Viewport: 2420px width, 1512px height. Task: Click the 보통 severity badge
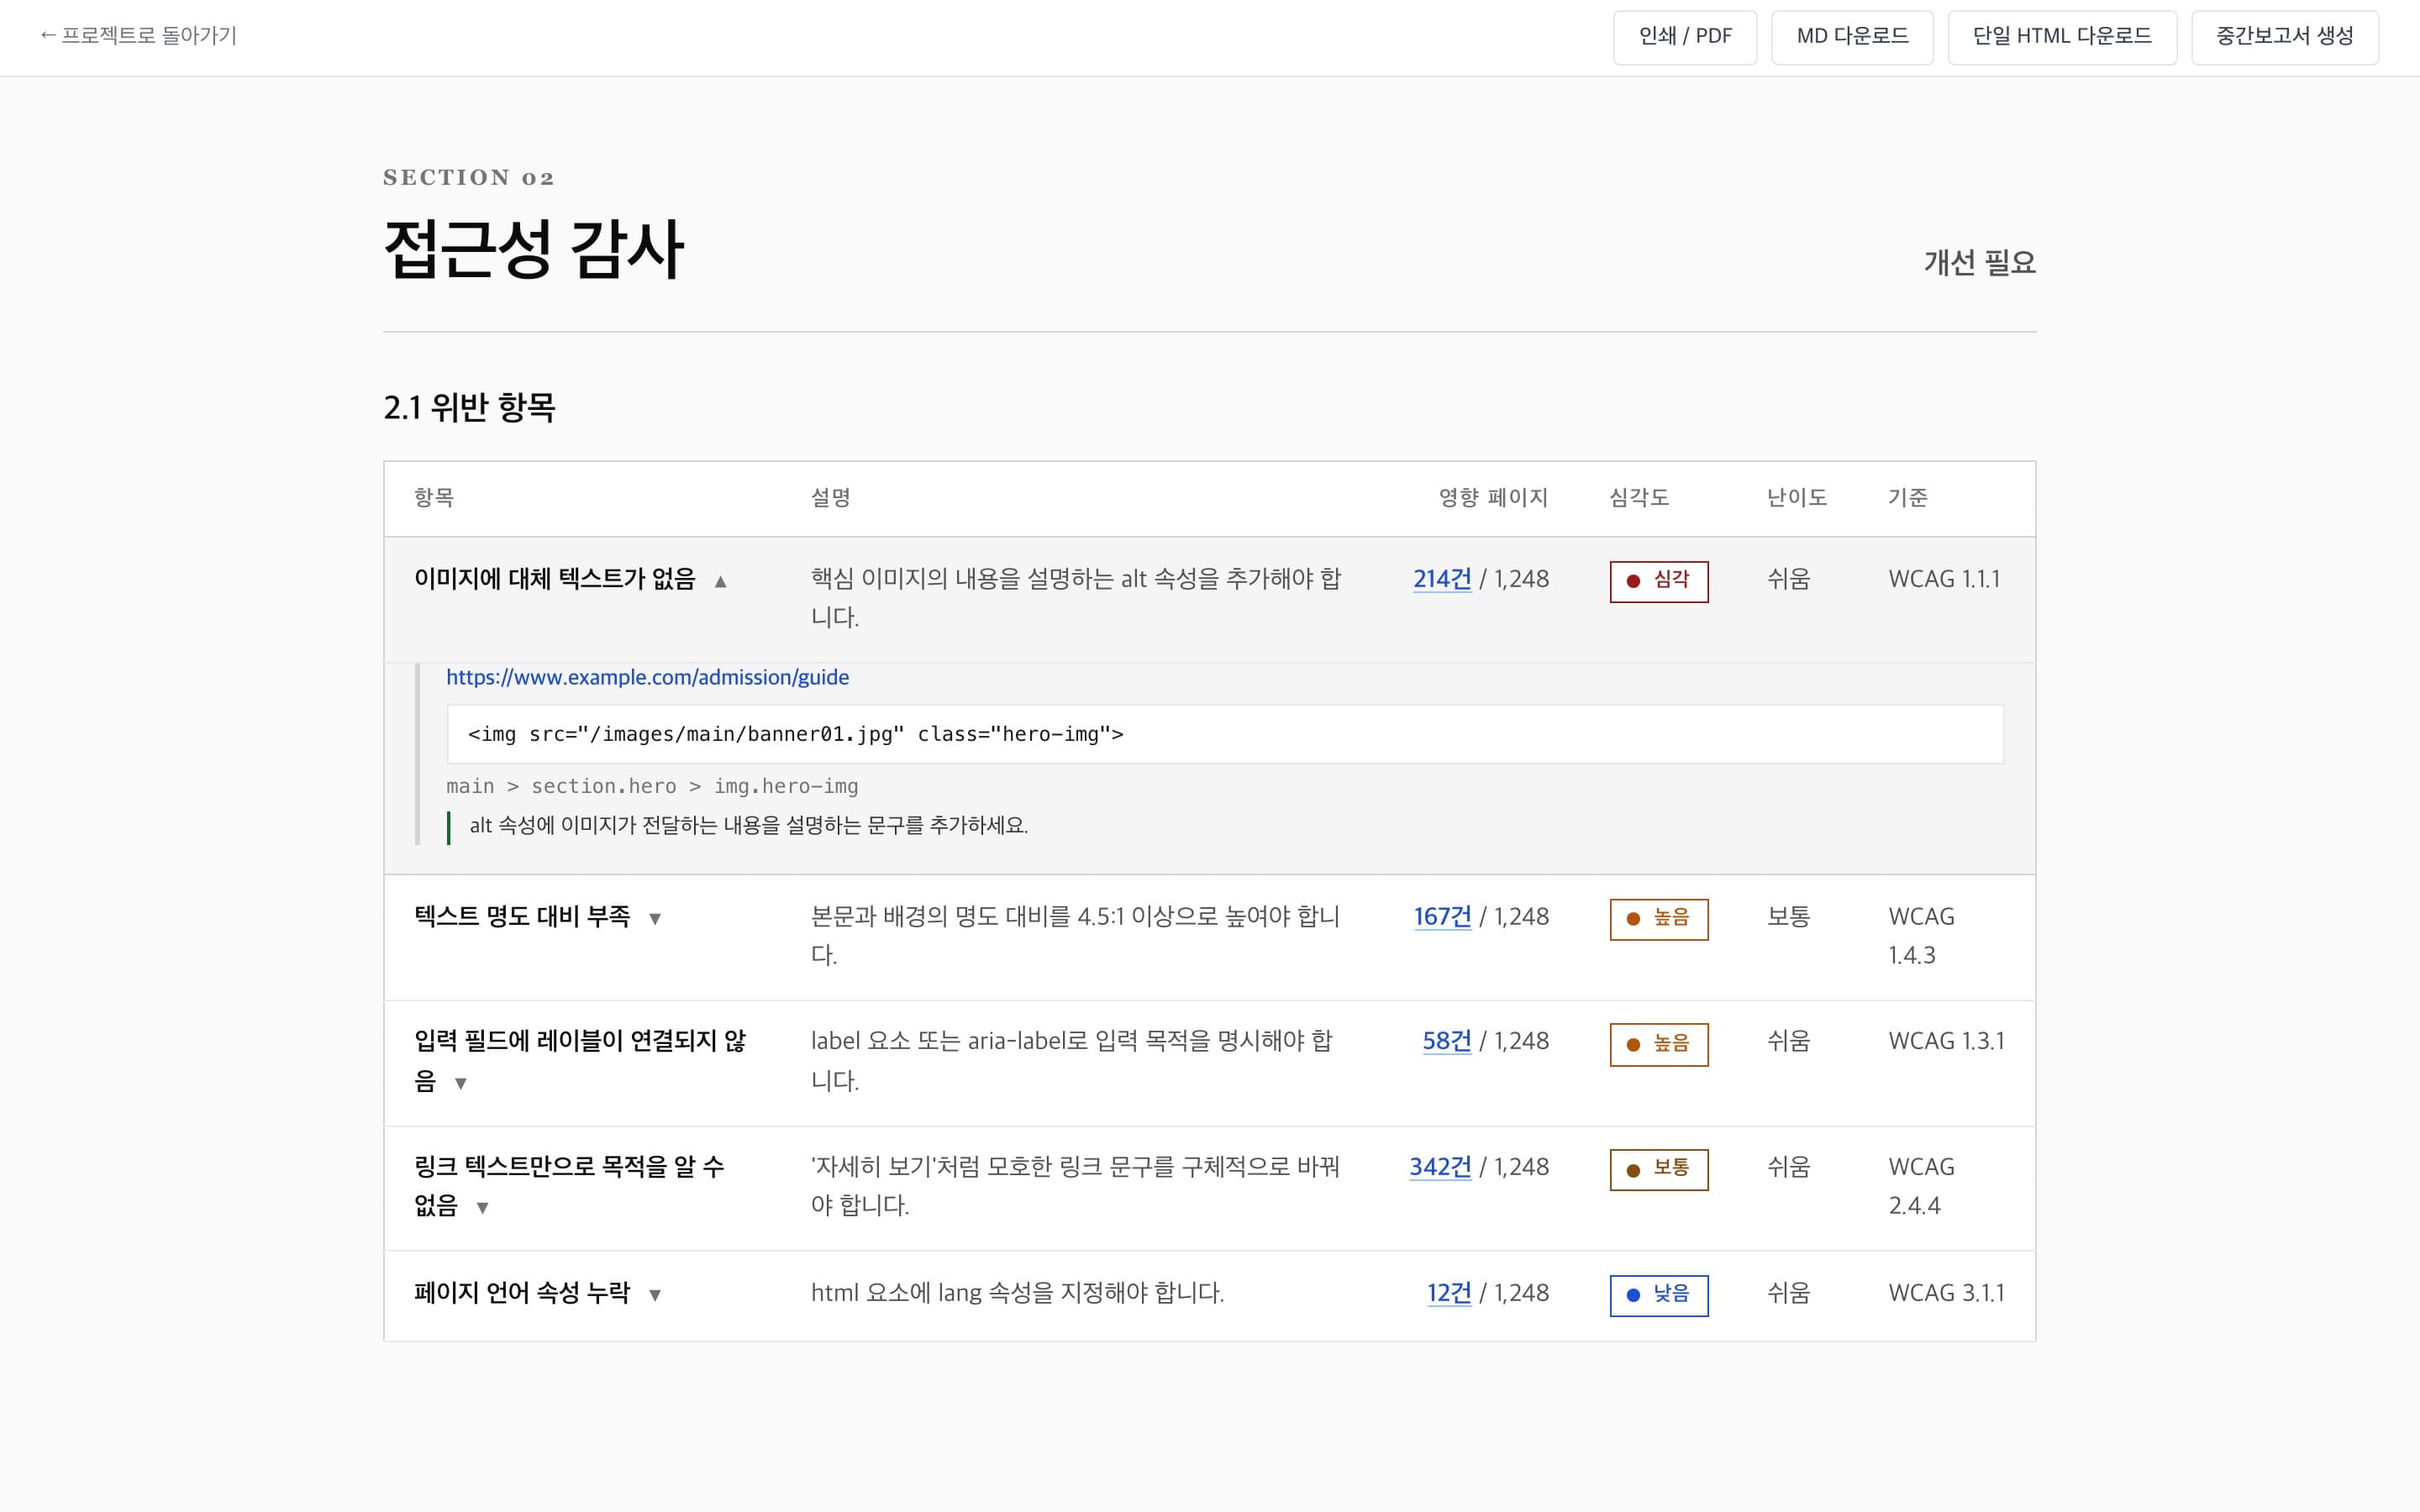1659,1170
